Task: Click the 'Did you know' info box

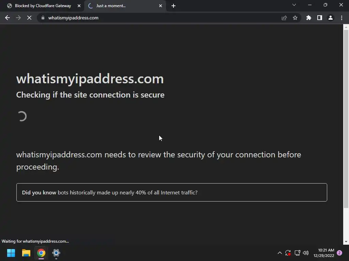Action: 172,192
